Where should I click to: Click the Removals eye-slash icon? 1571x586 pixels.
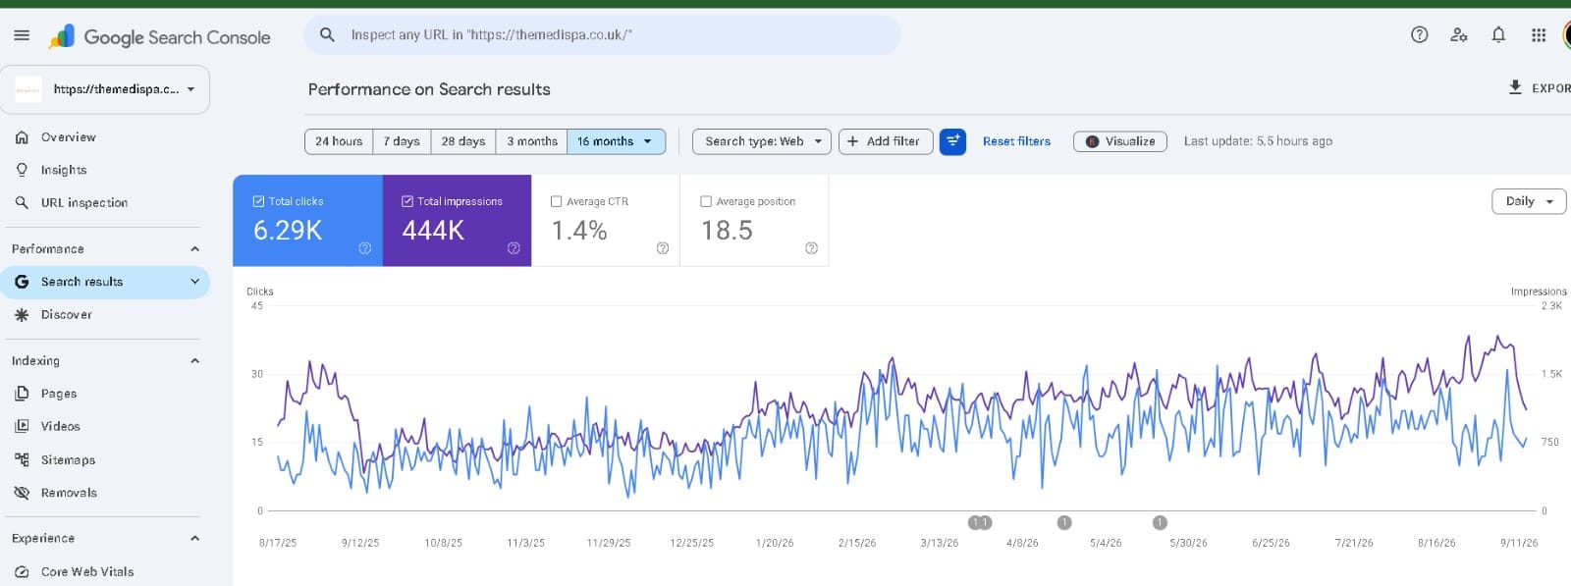22,493
